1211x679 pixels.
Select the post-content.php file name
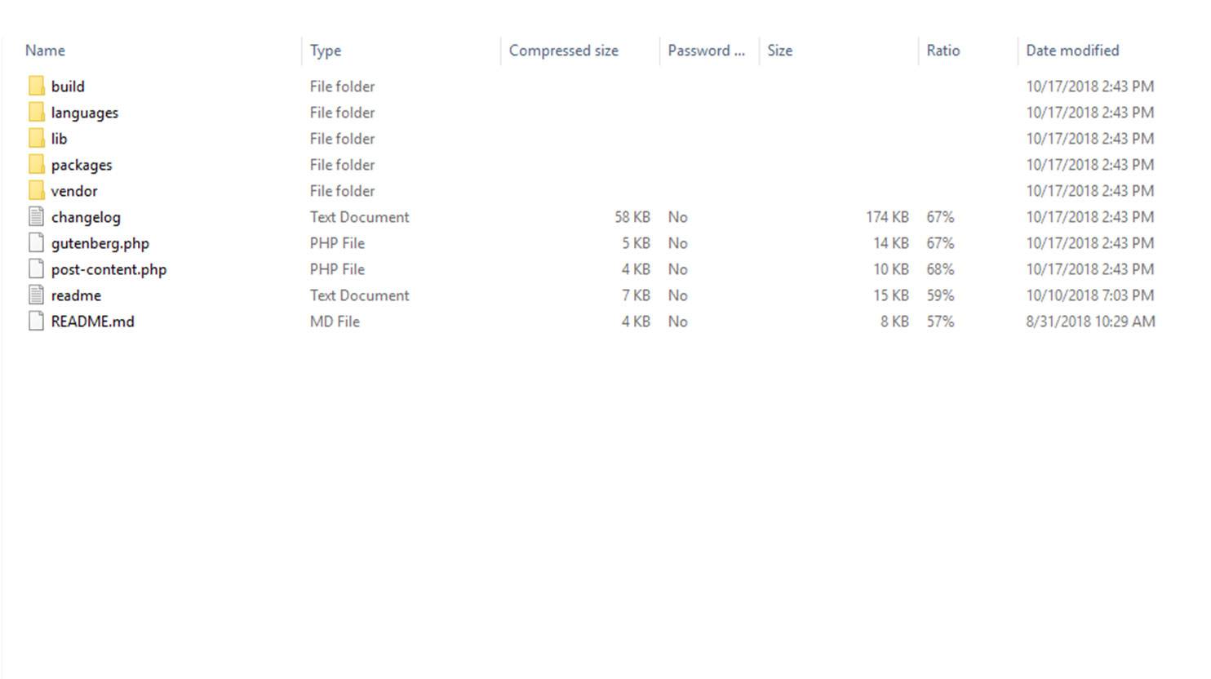(109, 269)
